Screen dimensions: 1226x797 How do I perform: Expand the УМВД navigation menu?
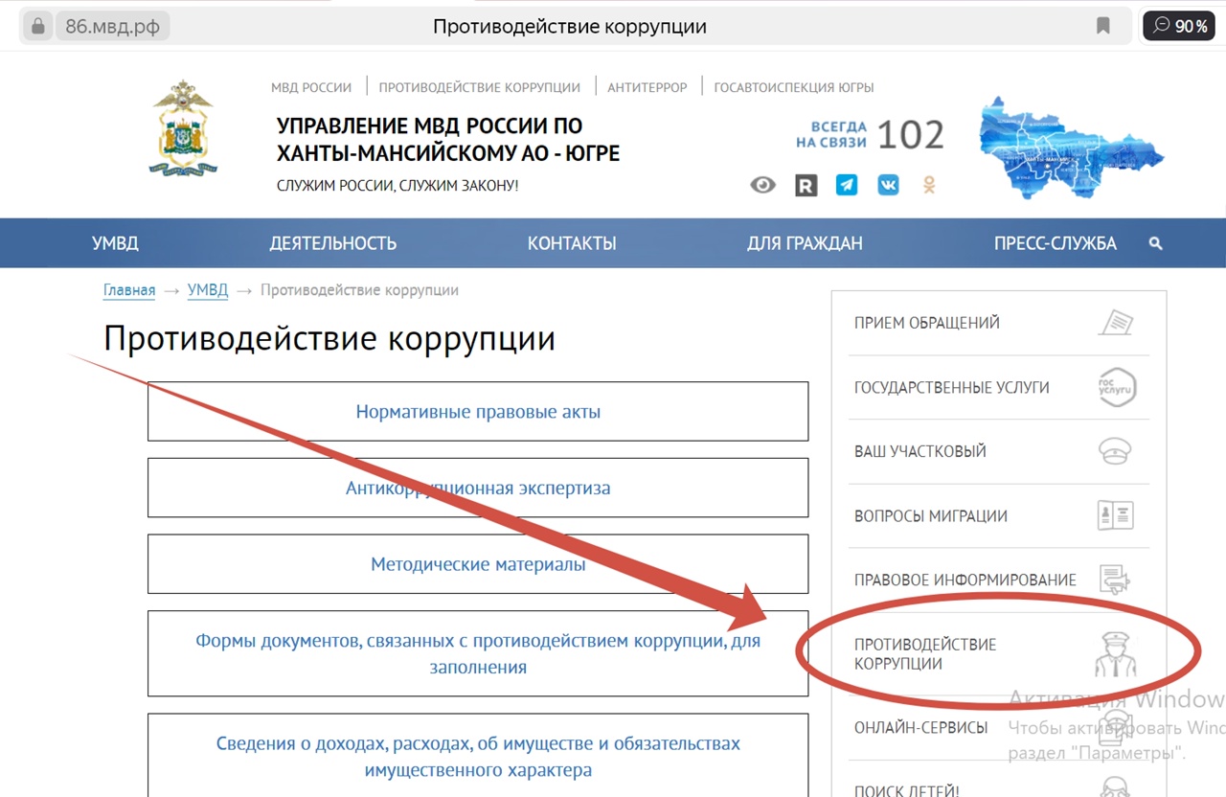coord(115,243)
